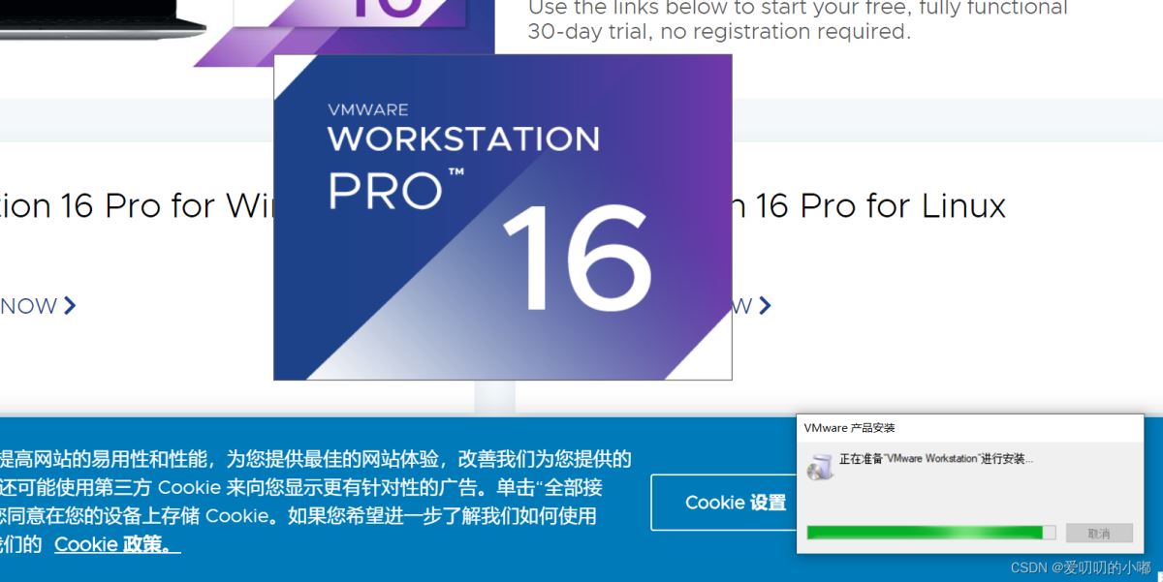Click the green installation progress bar
The width and height of the screenshot is (1163, 582).
931,533
